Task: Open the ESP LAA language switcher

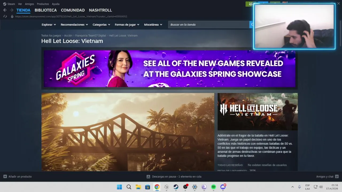Action: [x=308, y=187]
